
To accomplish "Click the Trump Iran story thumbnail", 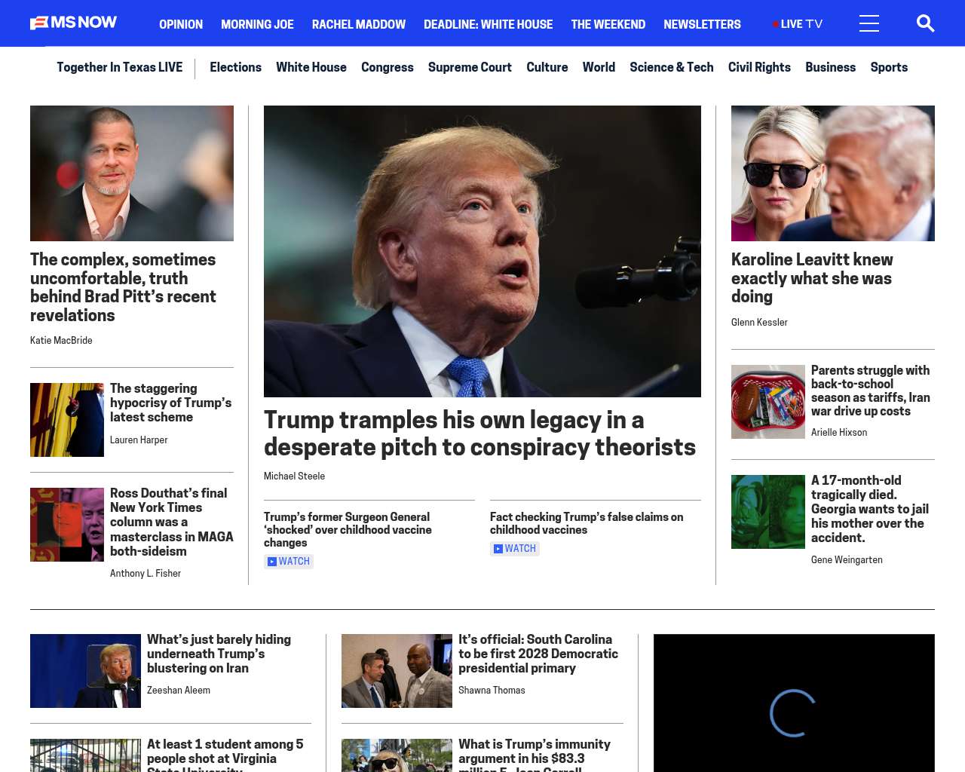I will point(85,671).
